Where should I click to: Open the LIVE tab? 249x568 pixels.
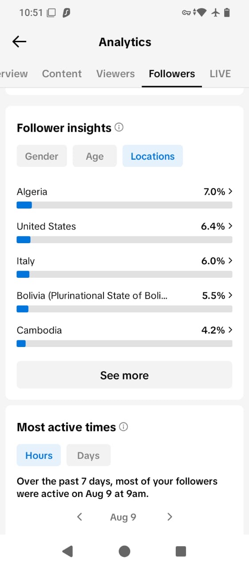point(220,74)
